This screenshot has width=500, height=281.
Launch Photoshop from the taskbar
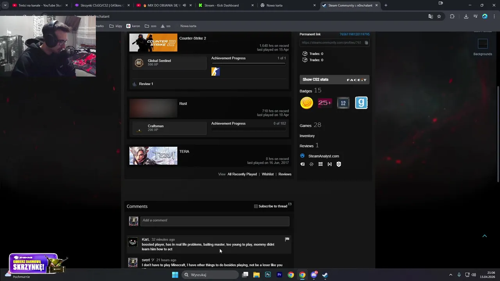coord(268,275)
